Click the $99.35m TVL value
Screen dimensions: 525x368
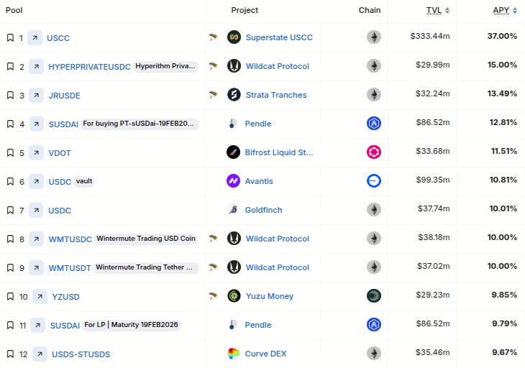click(x=433, y=180)
